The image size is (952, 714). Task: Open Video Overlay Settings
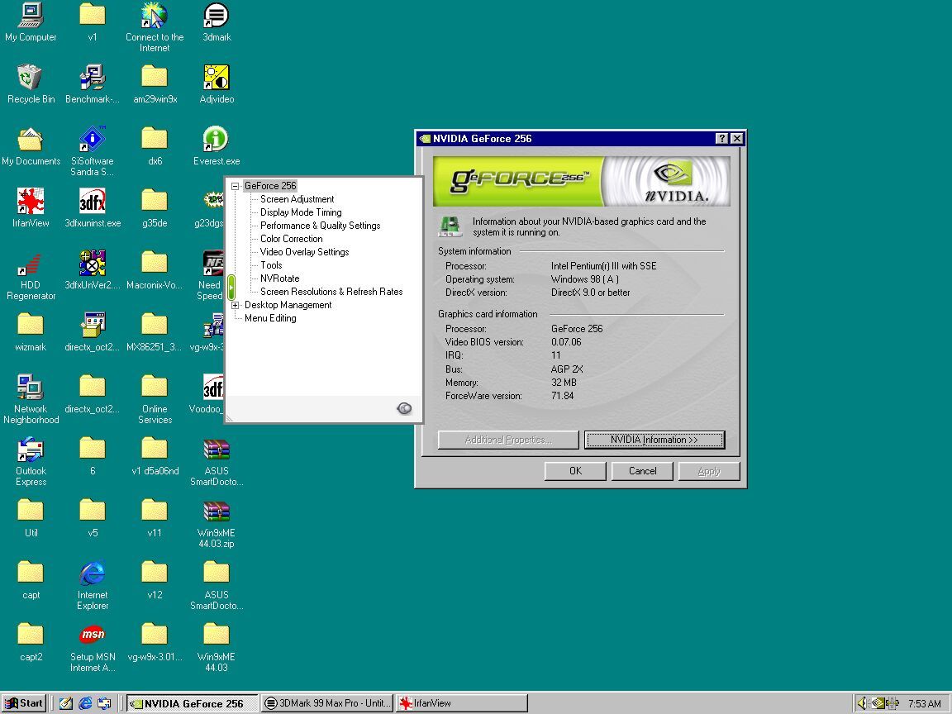click(304, 252)
